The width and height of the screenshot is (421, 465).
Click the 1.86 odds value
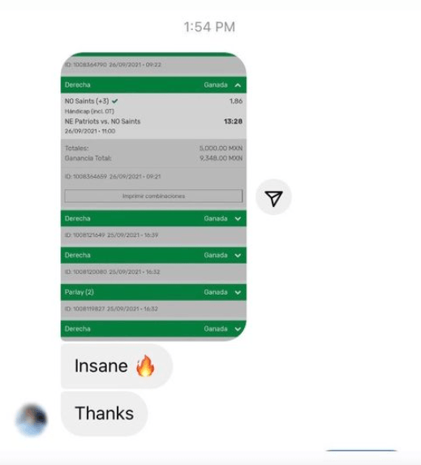coord(236,101)
